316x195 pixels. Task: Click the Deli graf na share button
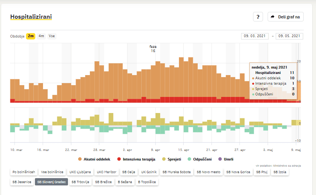[285, 17]
